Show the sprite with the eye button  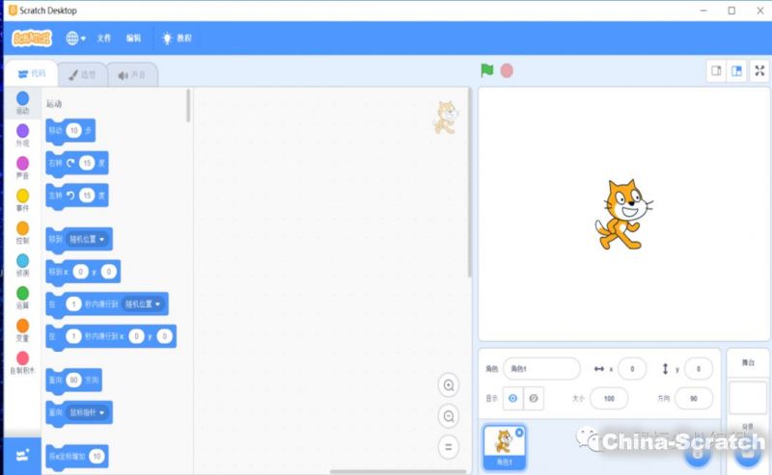(x=513, y=398)
